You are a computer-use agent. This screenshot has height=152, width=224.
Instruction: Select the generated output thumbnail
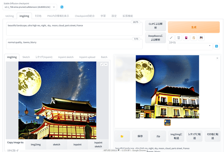167,123
